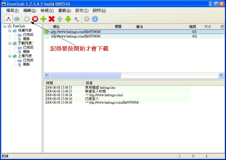
Task: Click 就緒 in the status bar
Action: pyautogui.click(x=5, y=156)
